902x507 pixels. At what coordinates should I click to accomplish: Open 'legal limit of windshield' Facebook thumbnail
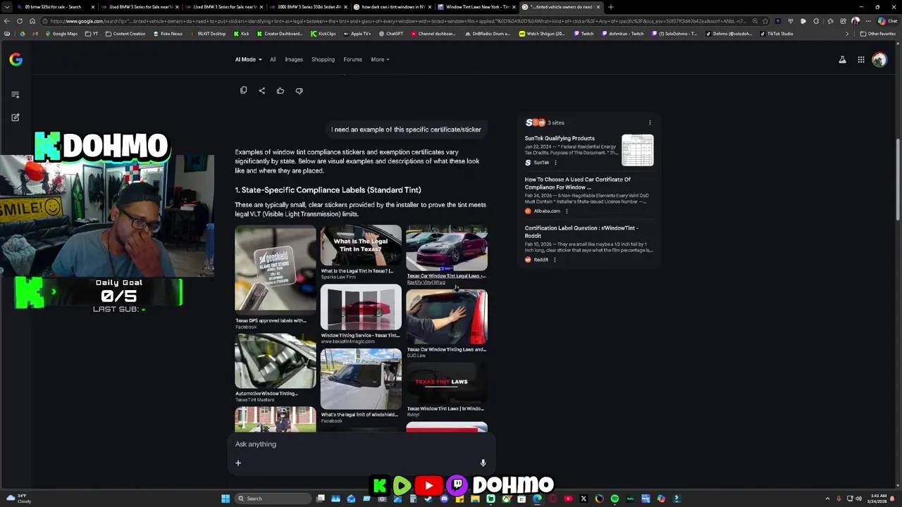pos(361,379)
